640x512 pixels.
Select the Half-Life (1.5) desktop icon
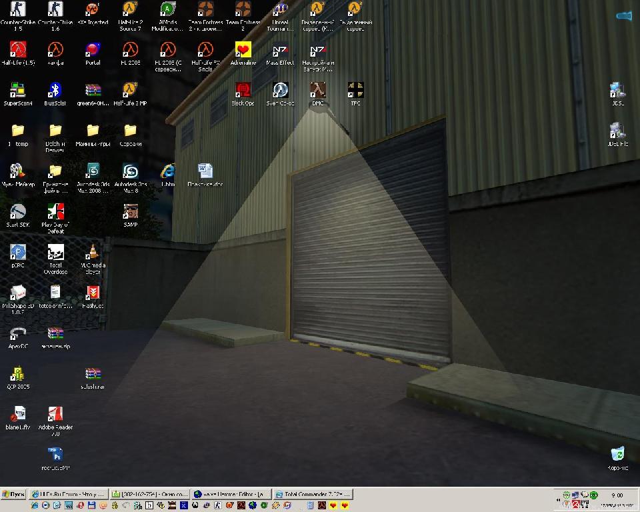[18, 53]
